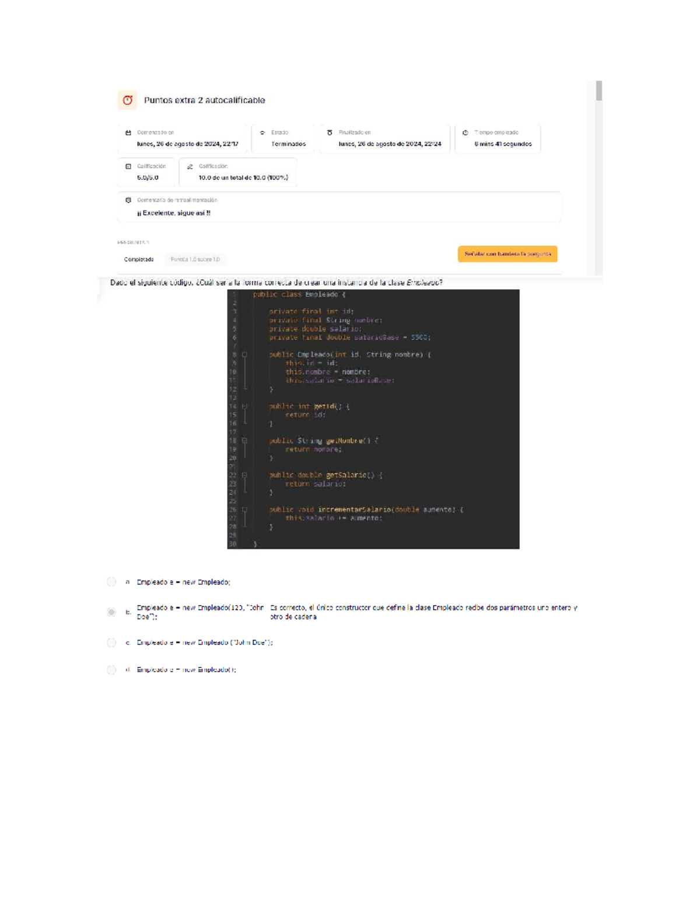Click the 'Completada' status label
Screen dimensions: 700x907
pos(139,259)
